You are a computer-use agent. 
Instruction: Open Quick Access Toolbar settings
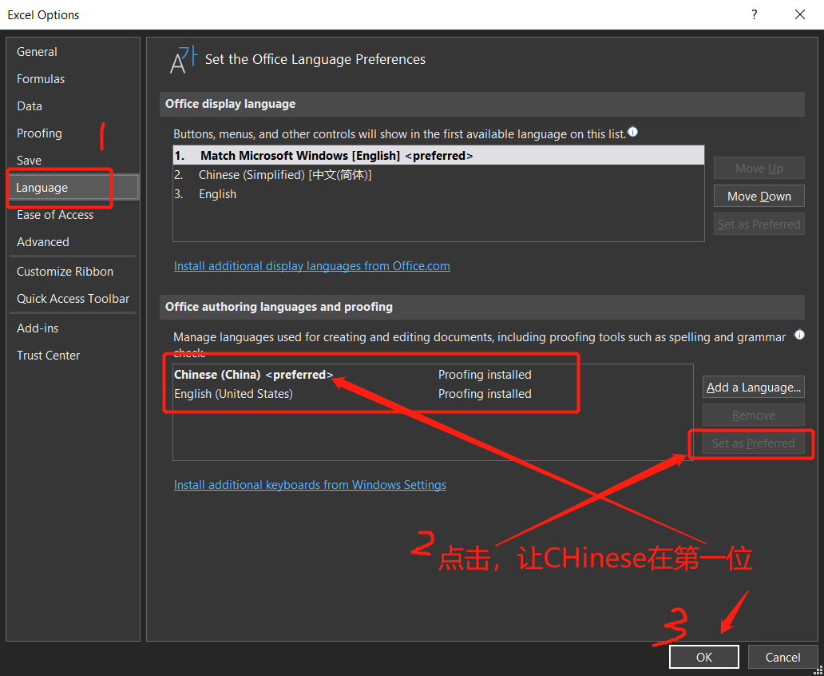[x=73, y=299]
